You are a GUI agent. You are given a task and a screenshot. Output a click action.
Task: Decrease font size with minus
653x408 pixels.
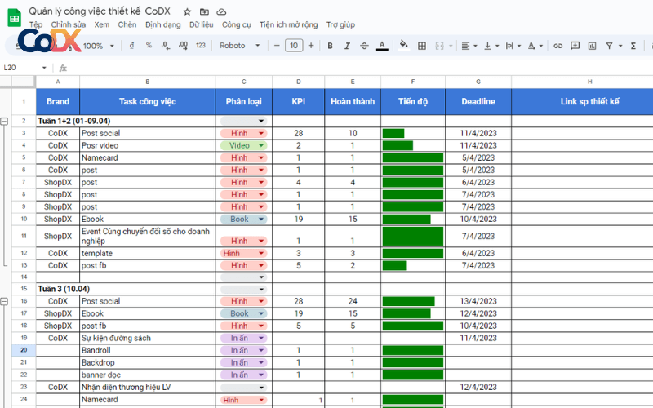pyautogui.click(x=277, y=46)
